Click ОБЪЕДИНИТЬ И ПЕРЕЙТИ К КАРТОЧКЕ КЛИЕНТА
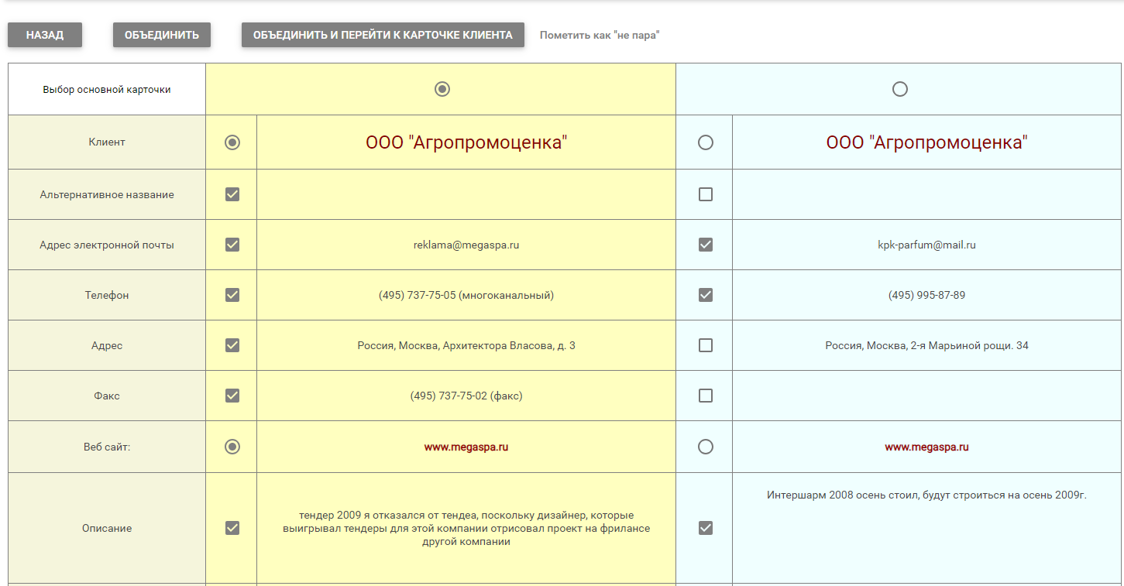1124x586 pixels. pos(383,35)
